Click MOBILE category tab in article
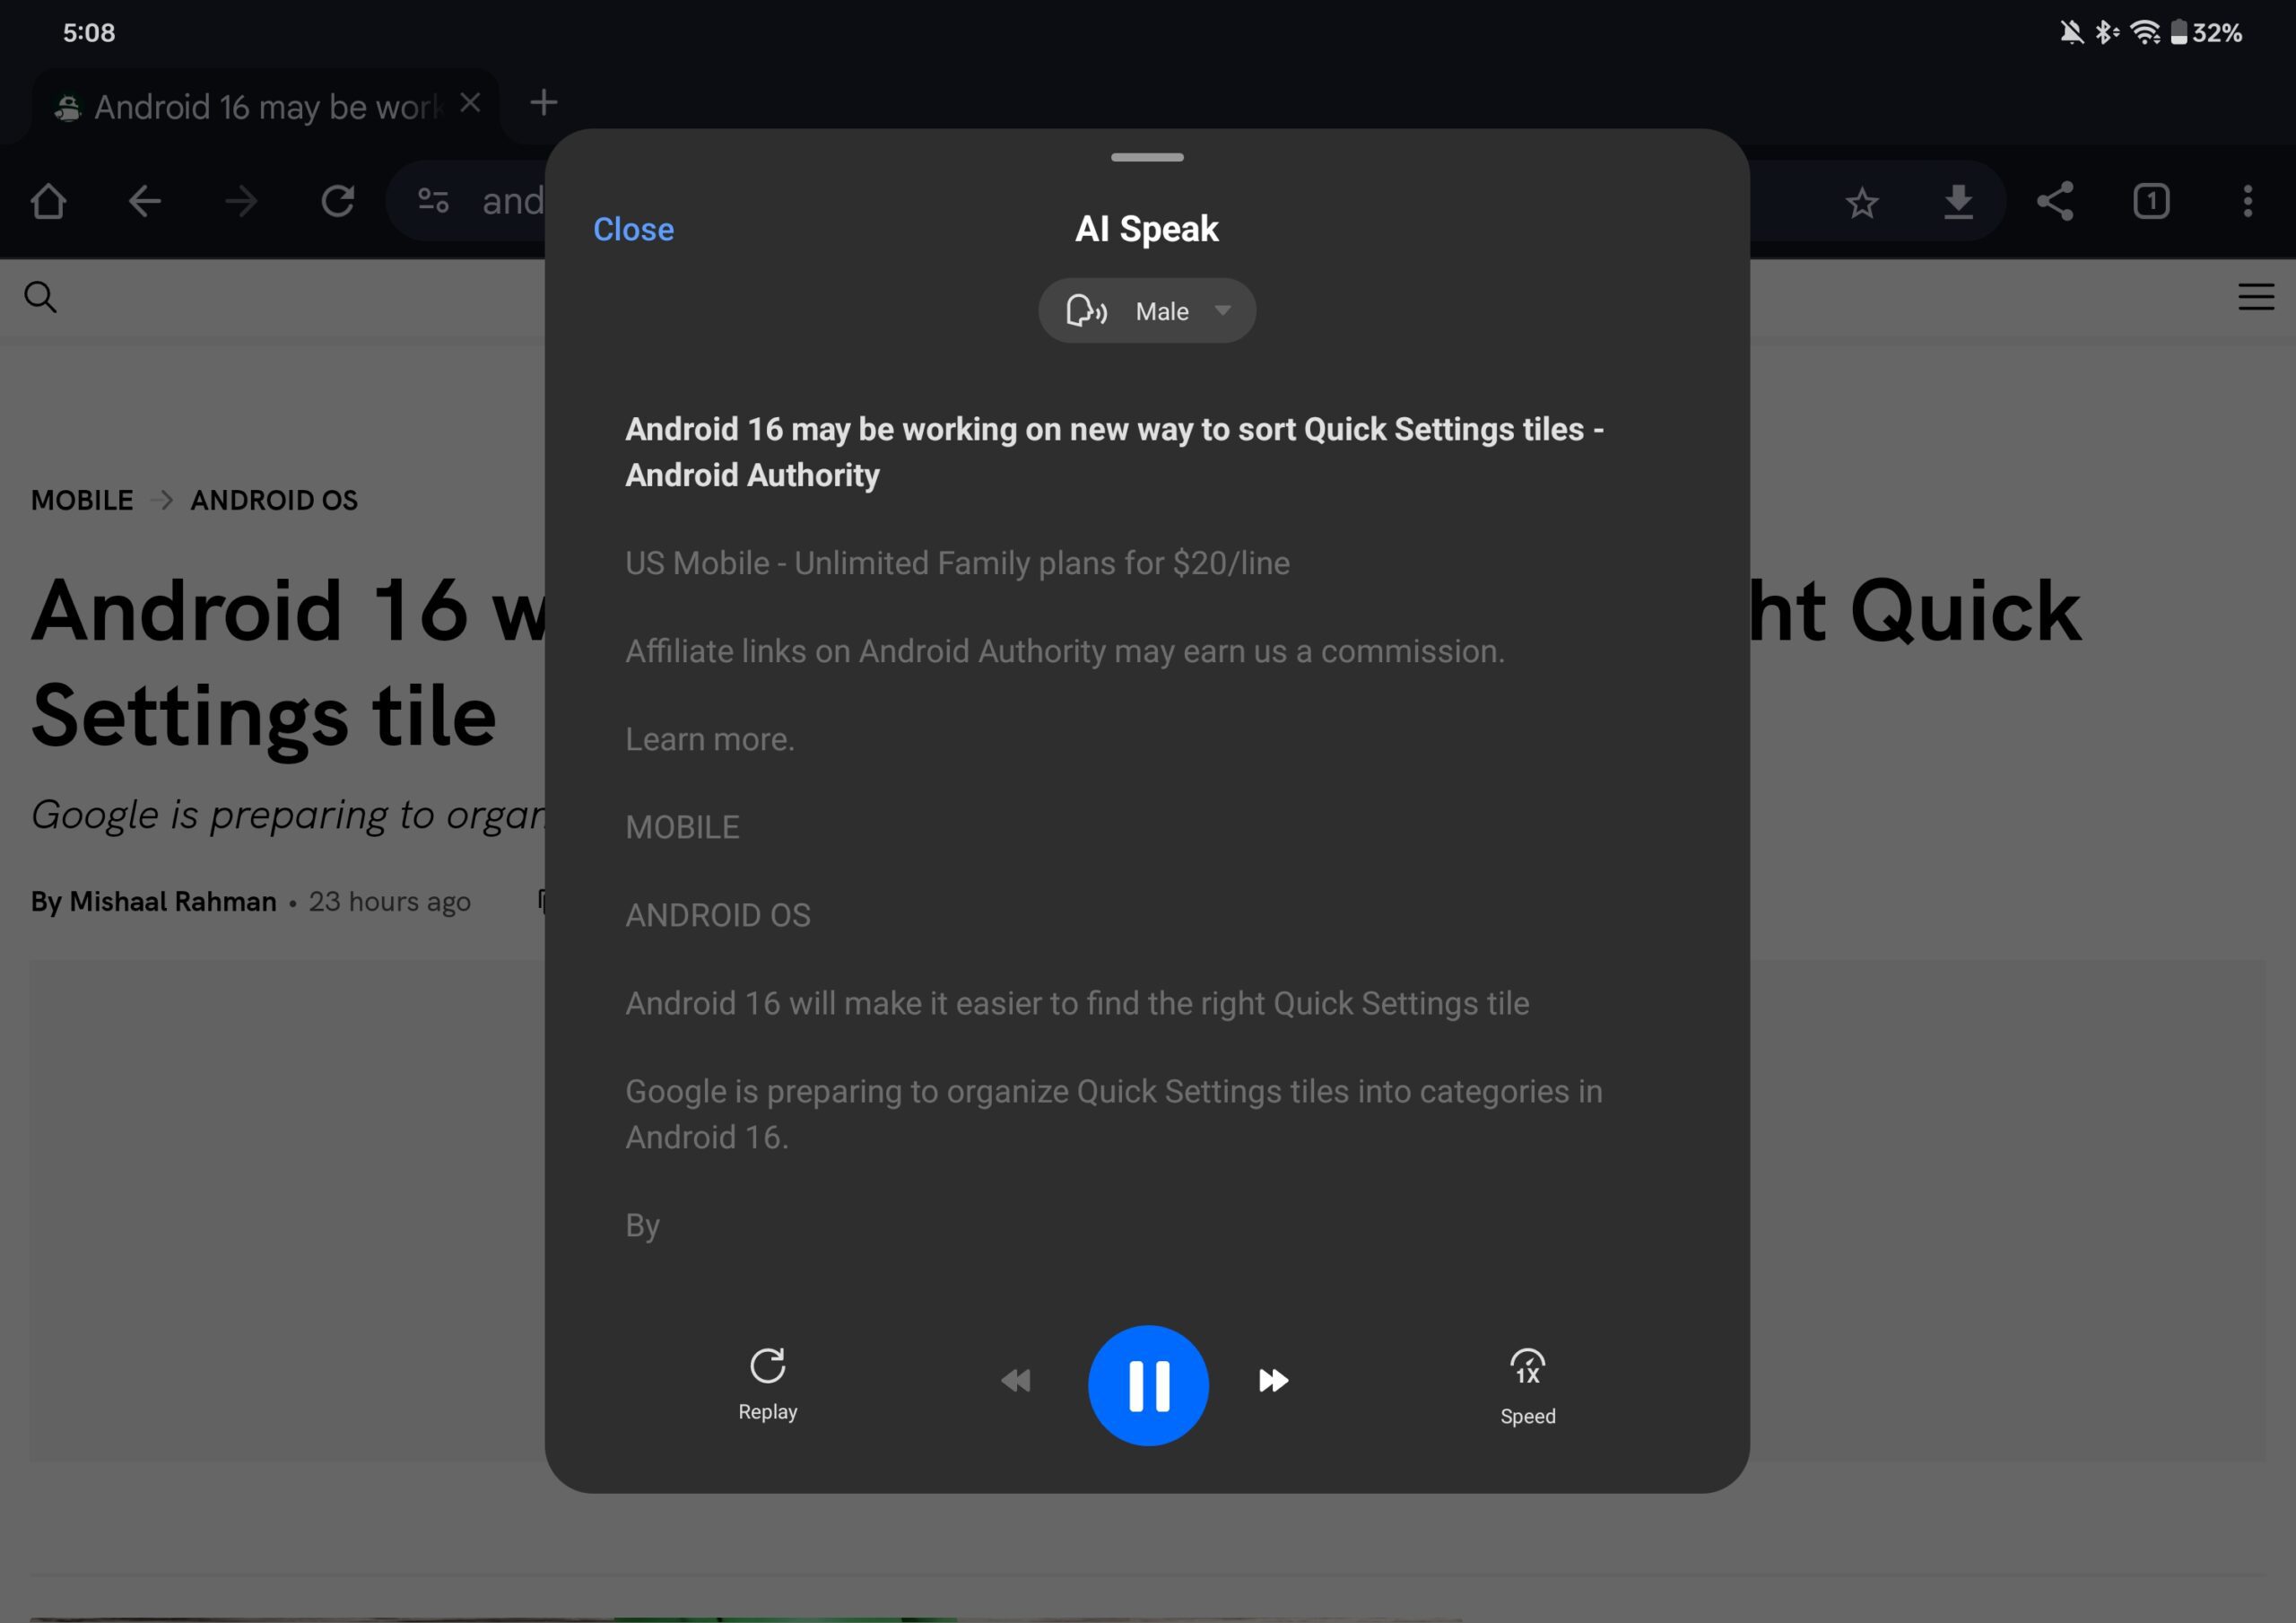 [83, 499]
